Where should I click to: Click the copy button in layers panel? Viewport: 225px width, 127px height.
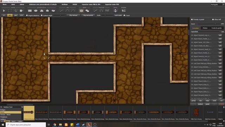tap(207, 101)
